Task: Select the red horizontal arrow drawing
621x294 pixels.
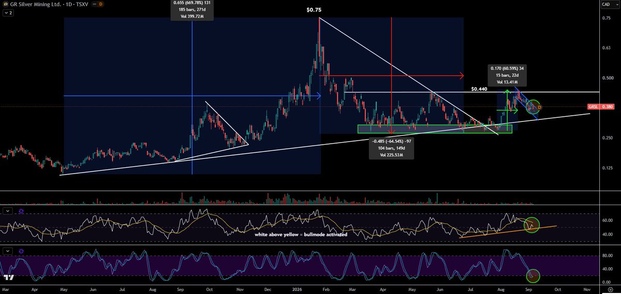Action: tap(391, 76)
